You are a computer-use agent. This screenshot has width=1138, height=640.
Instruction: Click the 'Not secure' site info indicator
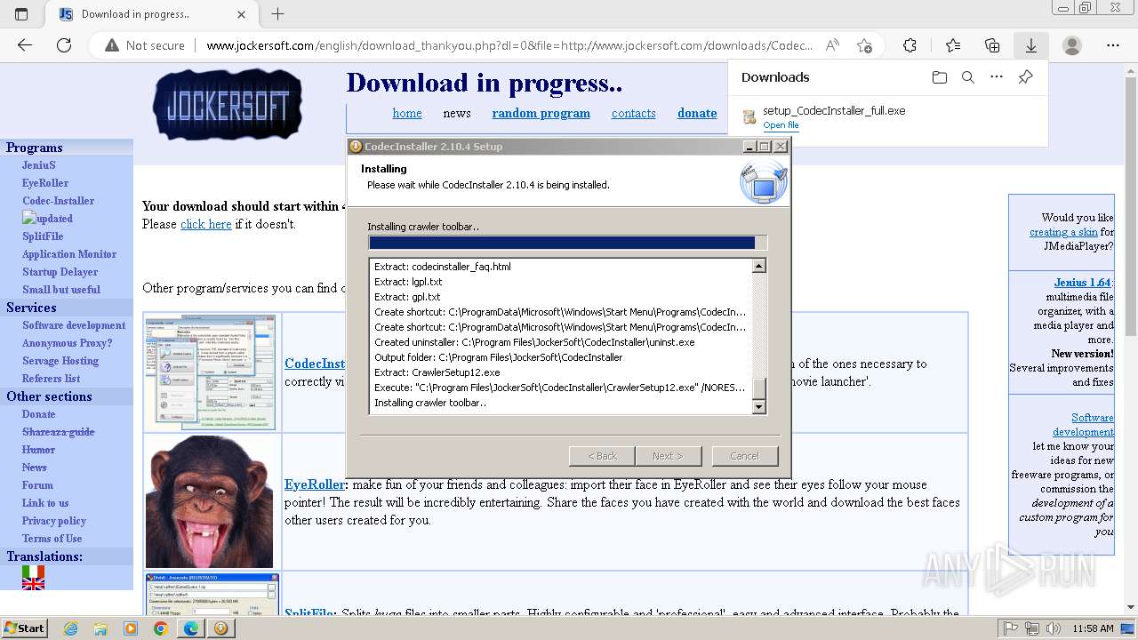(x=145, y=45)
